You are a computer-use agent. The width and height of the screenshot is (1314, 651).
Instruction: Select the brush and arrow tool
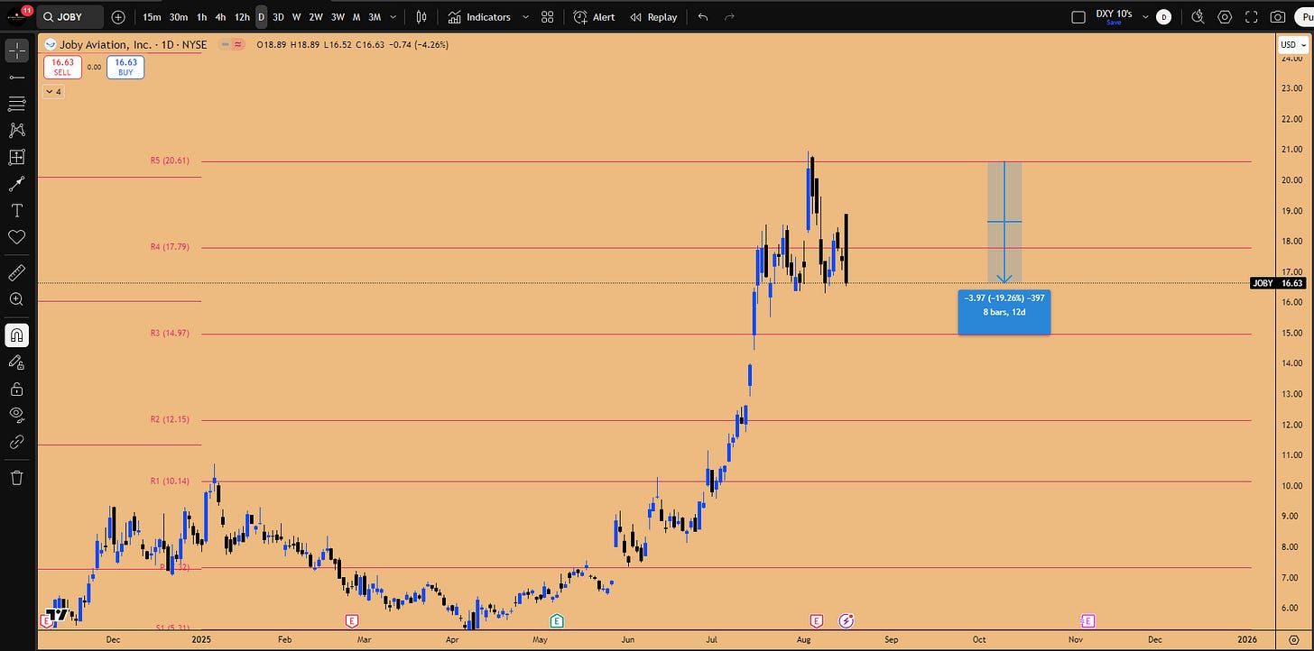pos(16,184)
